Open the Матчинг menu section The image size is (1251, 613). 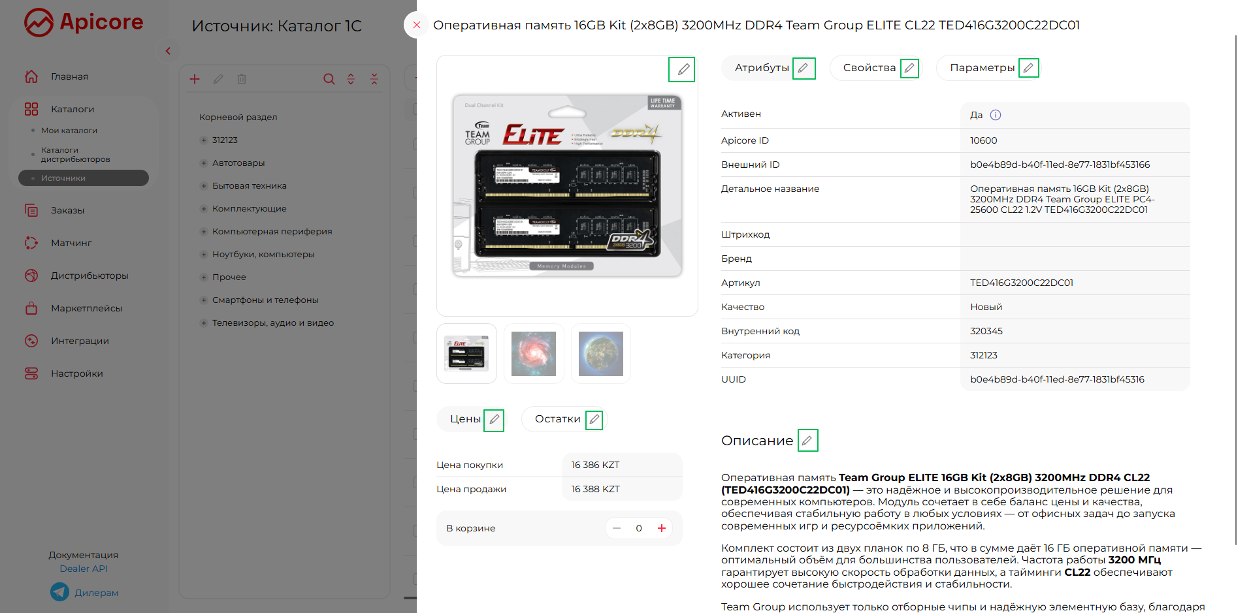71,243
